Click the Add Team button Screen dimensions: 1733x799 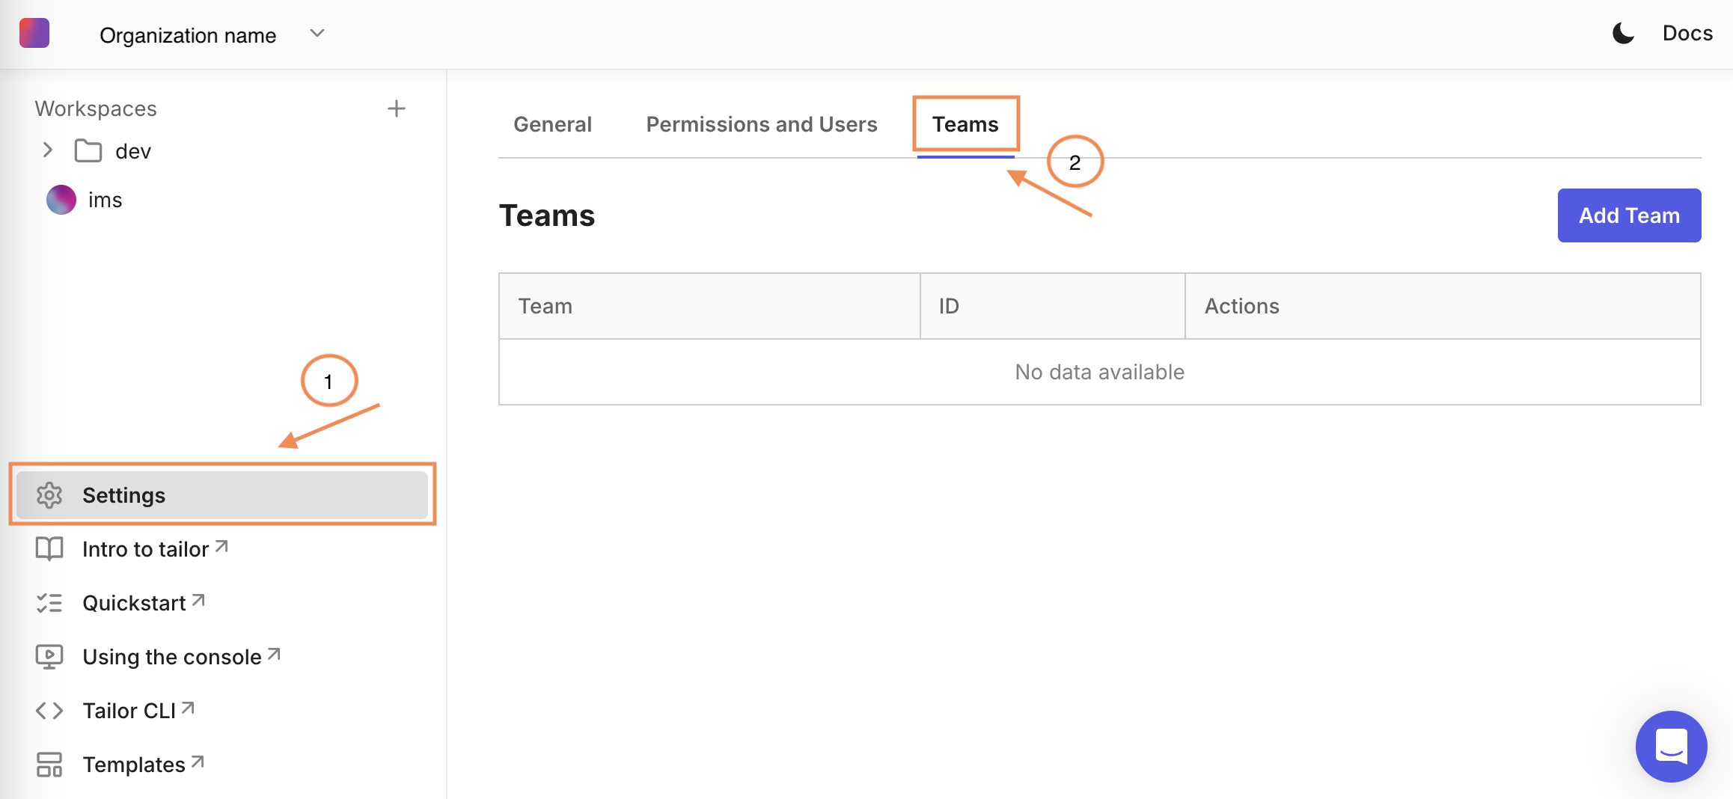point(1629,215)
